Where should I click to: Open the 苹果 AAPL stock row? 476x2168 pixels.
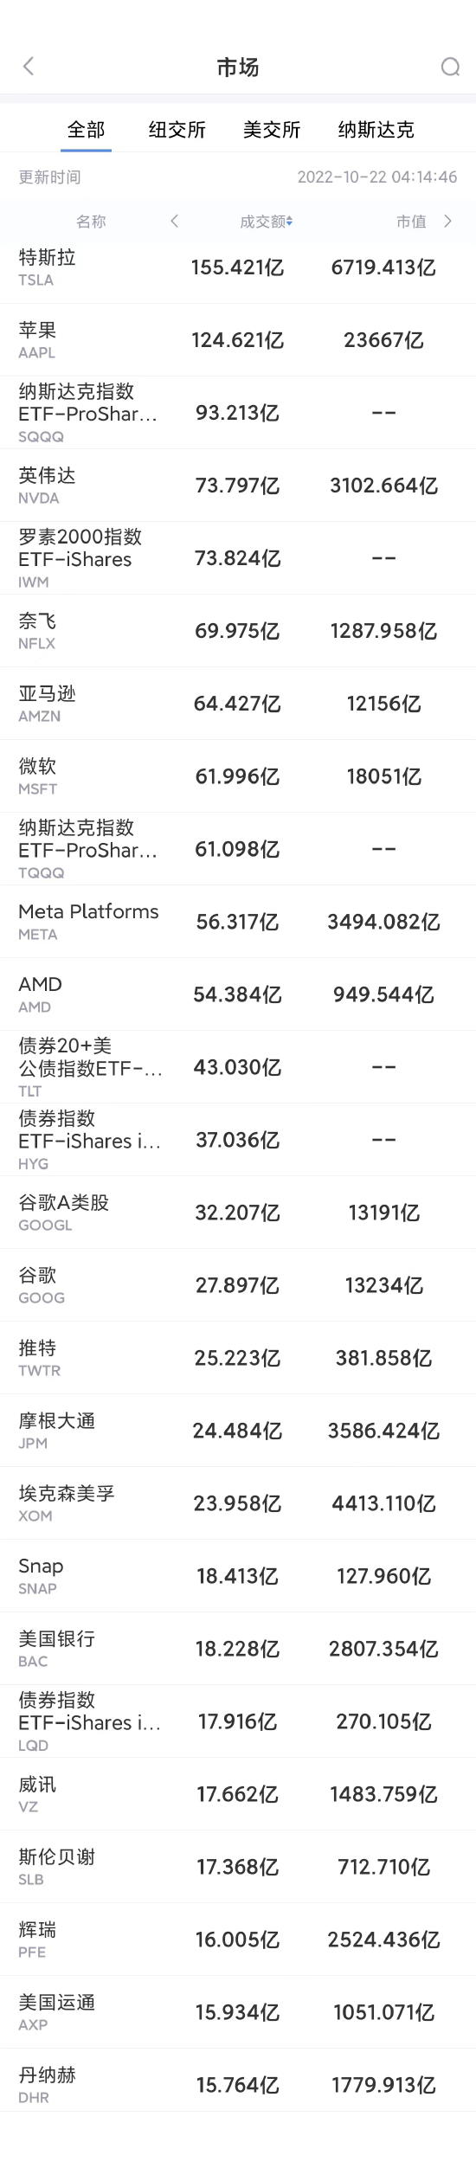(238, 340)
